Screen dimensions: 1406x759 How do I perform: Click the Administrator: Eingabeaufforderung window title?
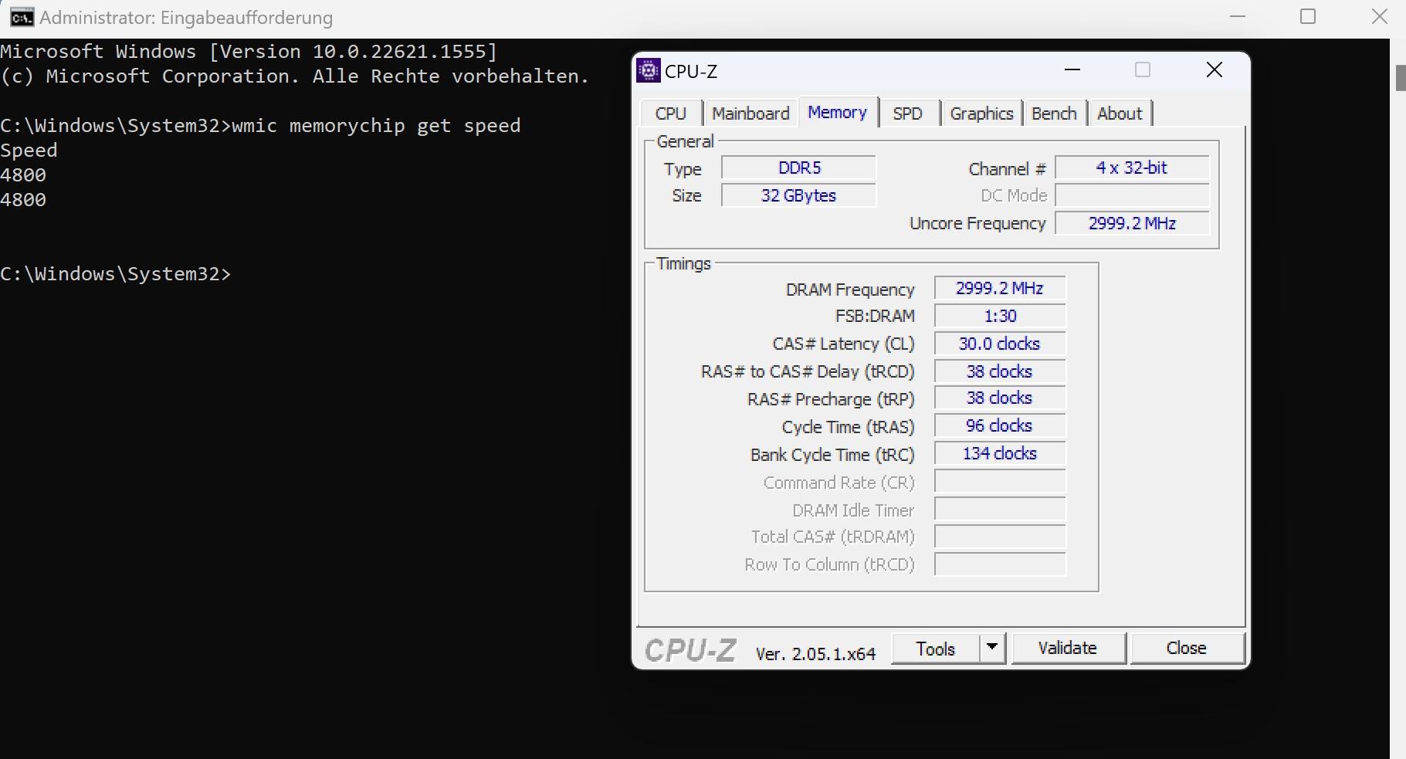[186, 17]
